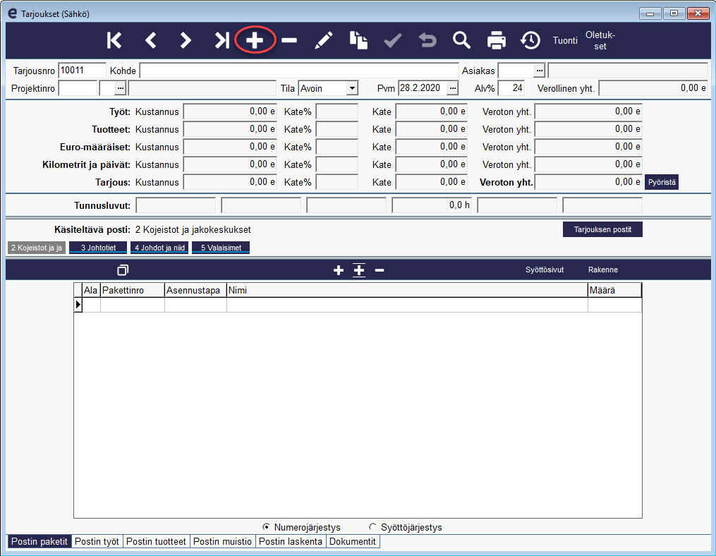Open the Pvm date picker ellipsis
Image resolution: width=716 pixels, height=556 pixels.
pyautogui.click(x=452, y=88)
